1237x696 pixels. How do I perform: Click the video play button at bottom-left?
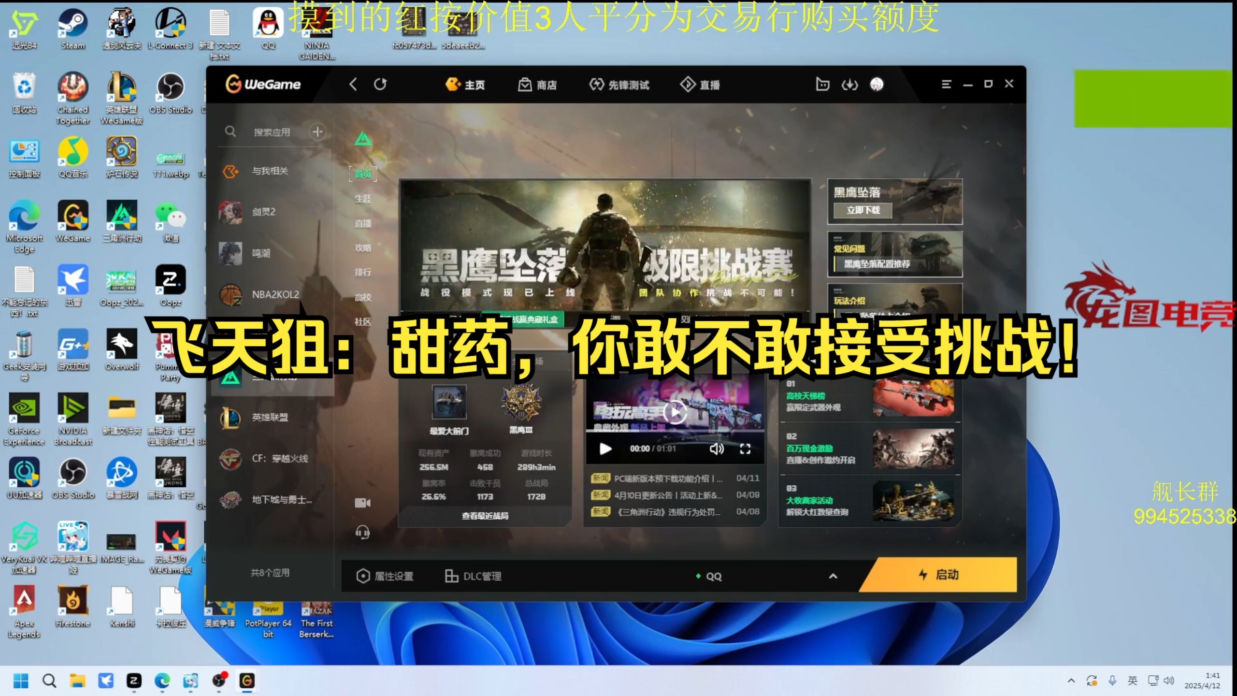click(x=605, y=449)
